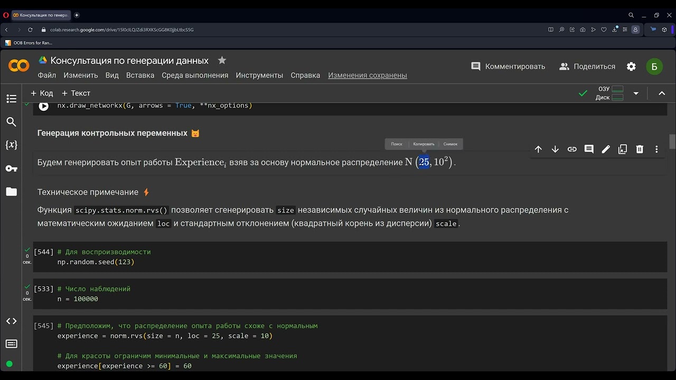Delete the selected text cell
The height and width of the screenshot is (380, 676).
640,149
